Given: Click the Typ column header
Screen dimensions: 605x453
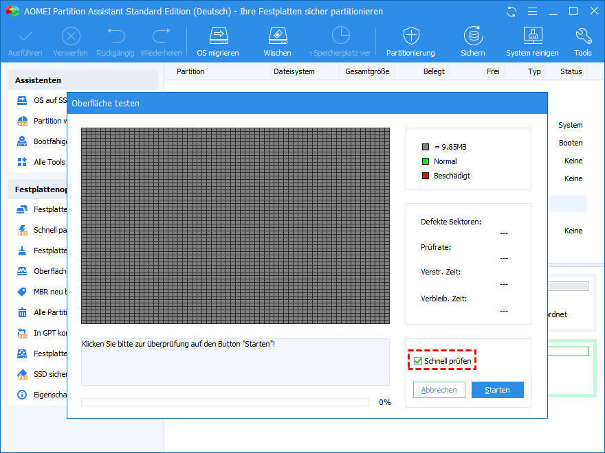Looking at the screenshot, I should (x=534, y=71).
